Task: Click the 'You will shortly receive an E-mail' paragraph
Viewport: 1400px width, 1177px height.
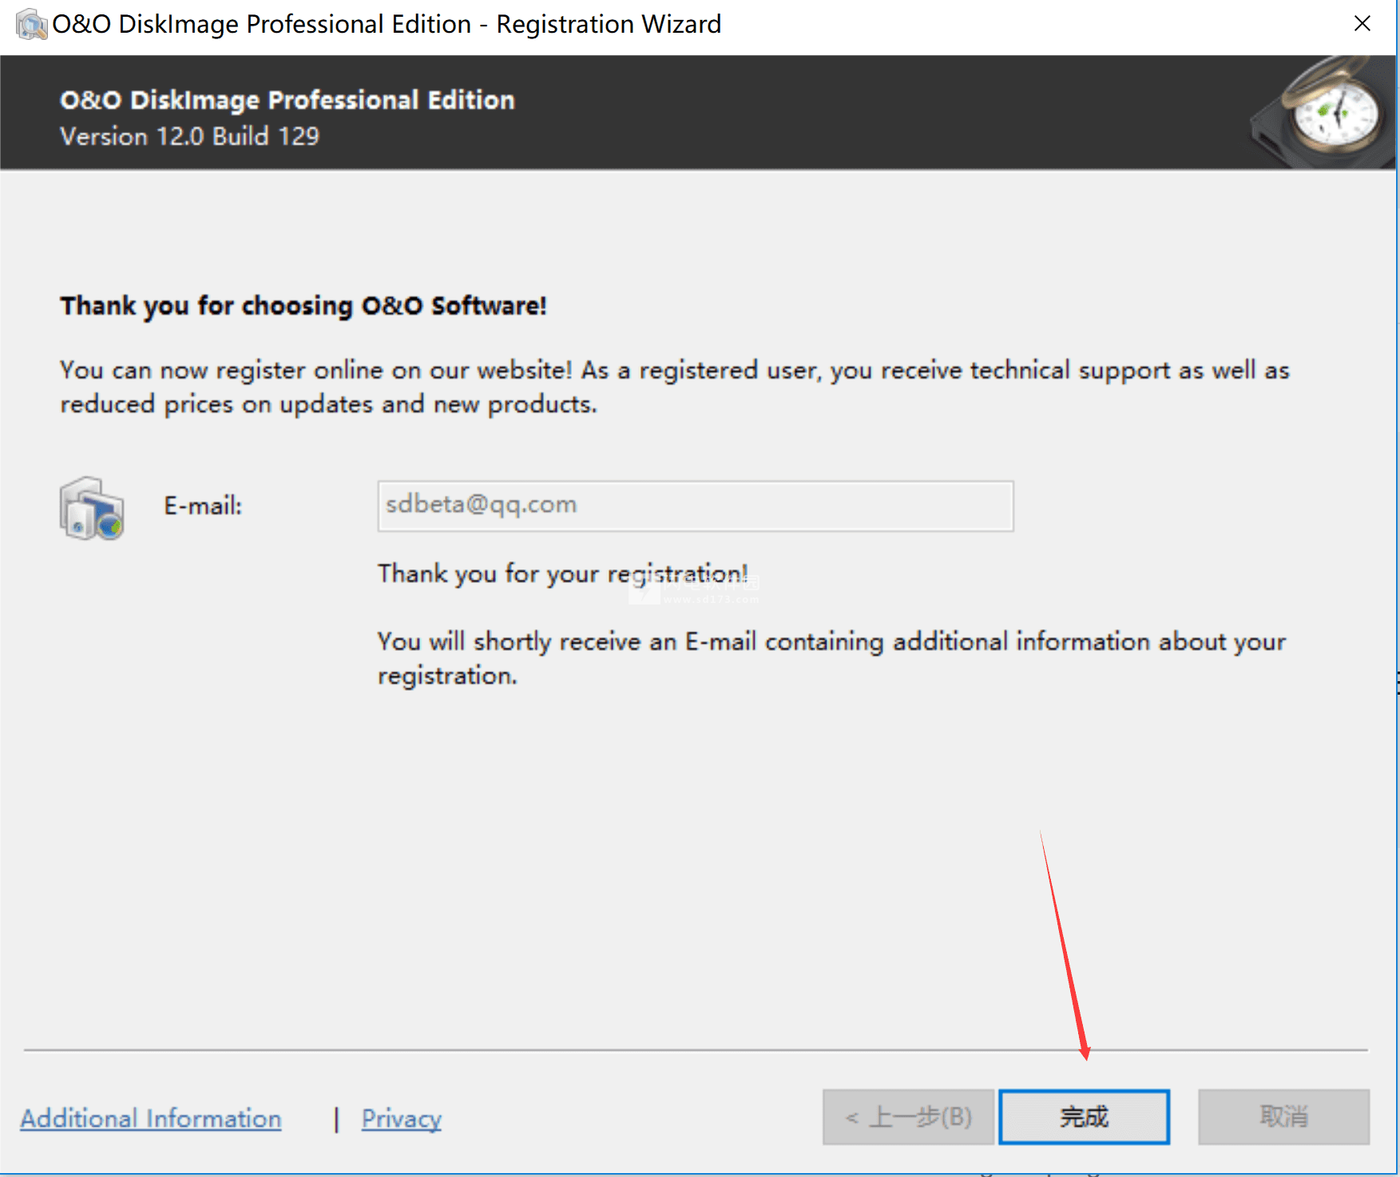Action: point(831,658)
